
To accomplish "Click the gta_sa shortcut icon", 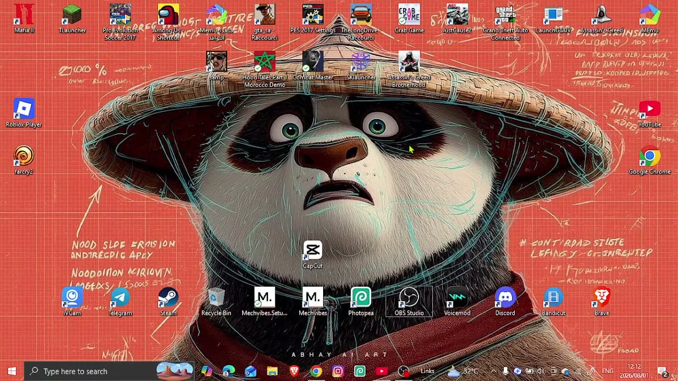I will coord(264,22).
